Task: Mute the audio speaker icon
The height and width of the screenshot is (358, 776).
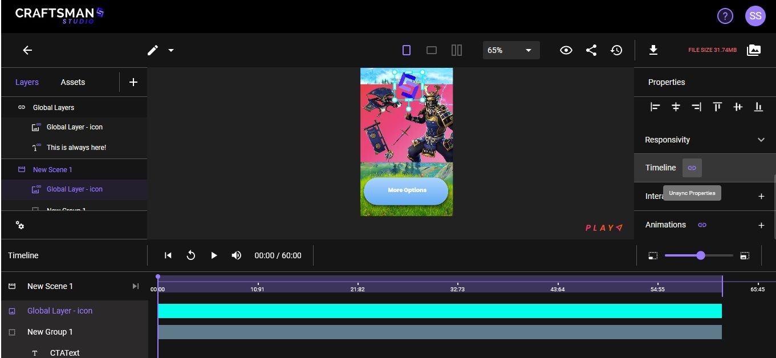Action: point(237,255)
